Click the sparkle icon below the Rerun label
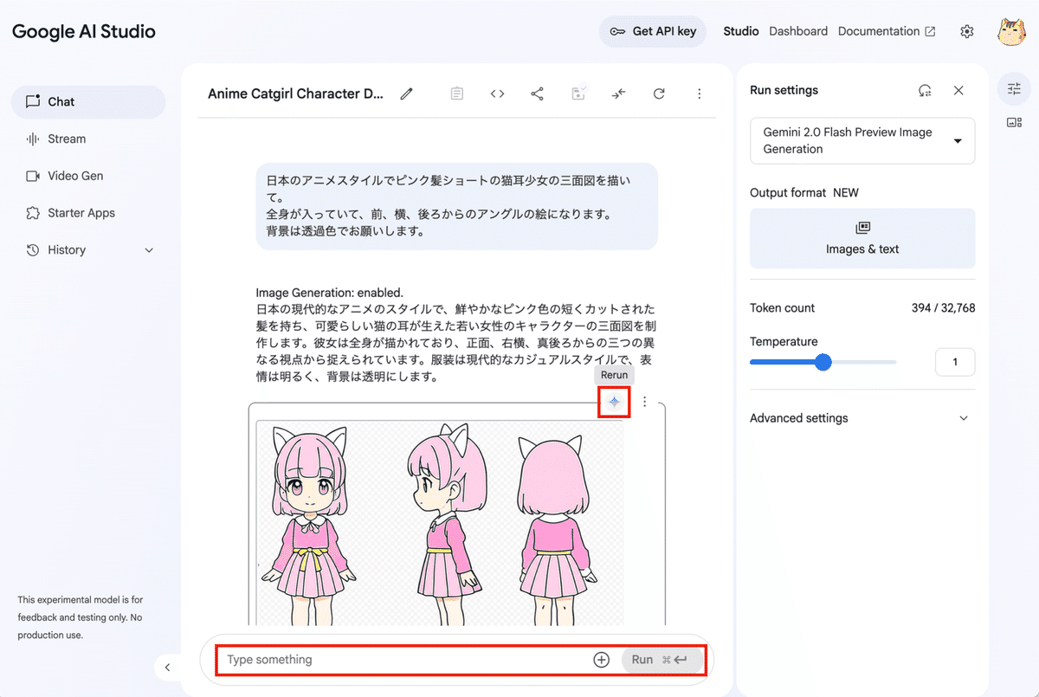 (x=614, y=402)
